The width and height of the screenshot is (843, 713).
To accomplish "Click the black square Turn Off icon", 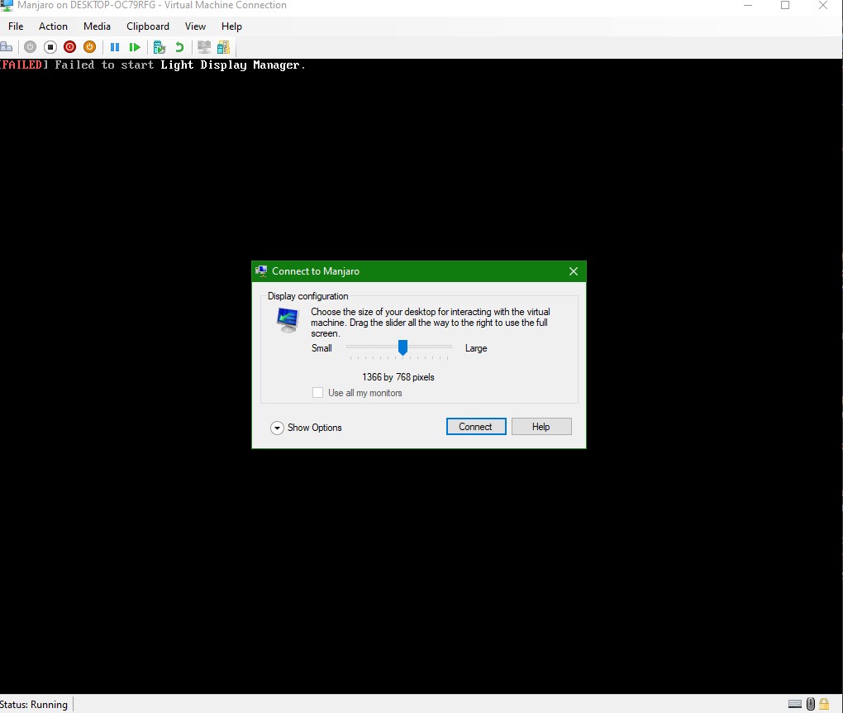I will 50,47.
